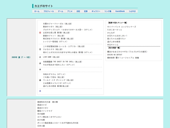Select 亜人ちゃんは語りたい

tap(116, 39)
